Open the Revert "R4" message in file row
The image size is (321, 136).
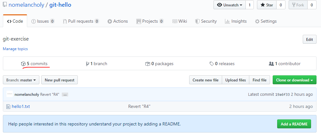[x=140, y=106]
